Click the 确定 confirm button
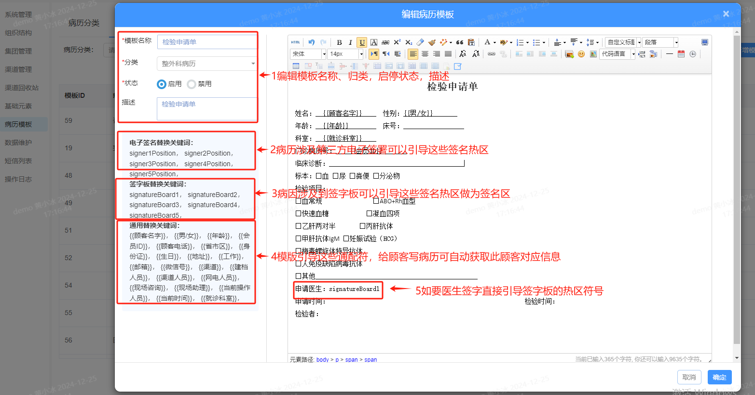Image resolution: width=755 pixels, height=395 pixels. pyautogui.click(x=719, y=377)
